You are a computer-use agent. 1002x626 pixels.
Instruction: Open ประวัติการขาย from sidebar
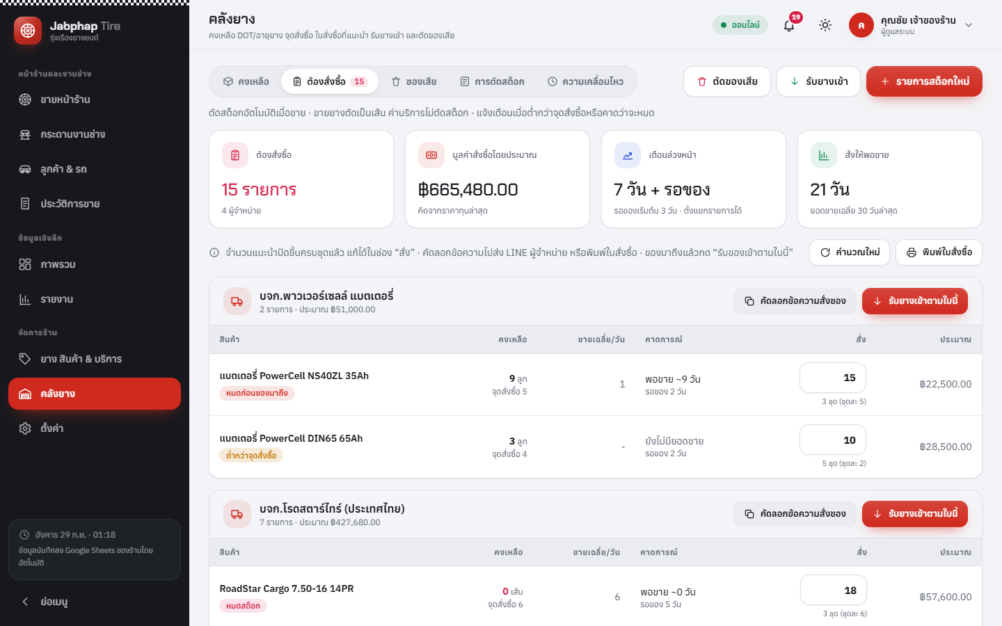click(95, 204)
